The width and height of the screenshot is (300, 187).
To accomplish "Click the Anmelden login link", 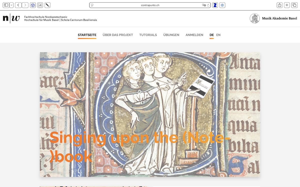I will click(194, 35).
